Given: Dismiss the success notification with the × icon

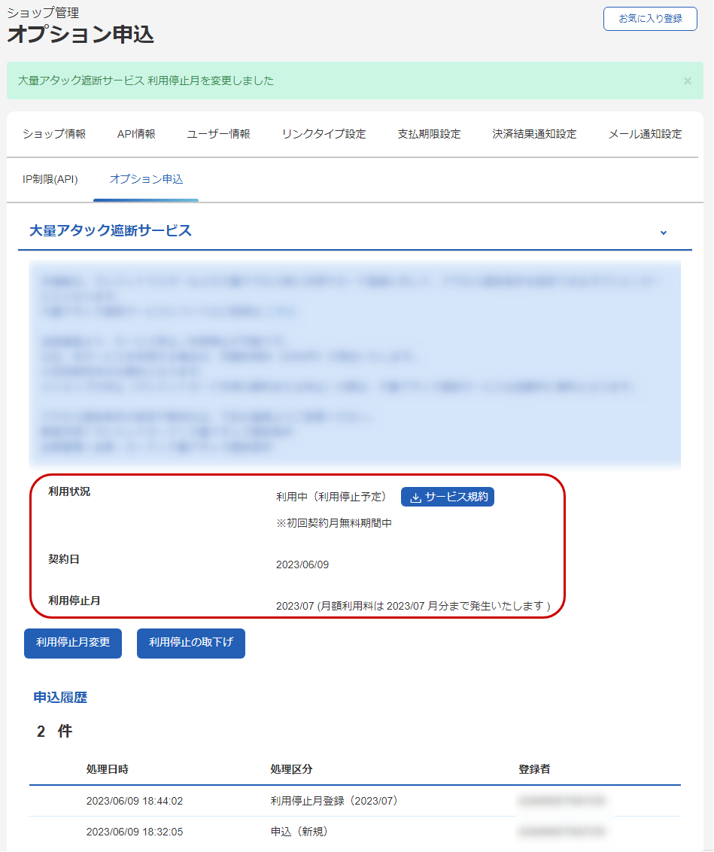Looking at the screenshot, I should (686, 81).
